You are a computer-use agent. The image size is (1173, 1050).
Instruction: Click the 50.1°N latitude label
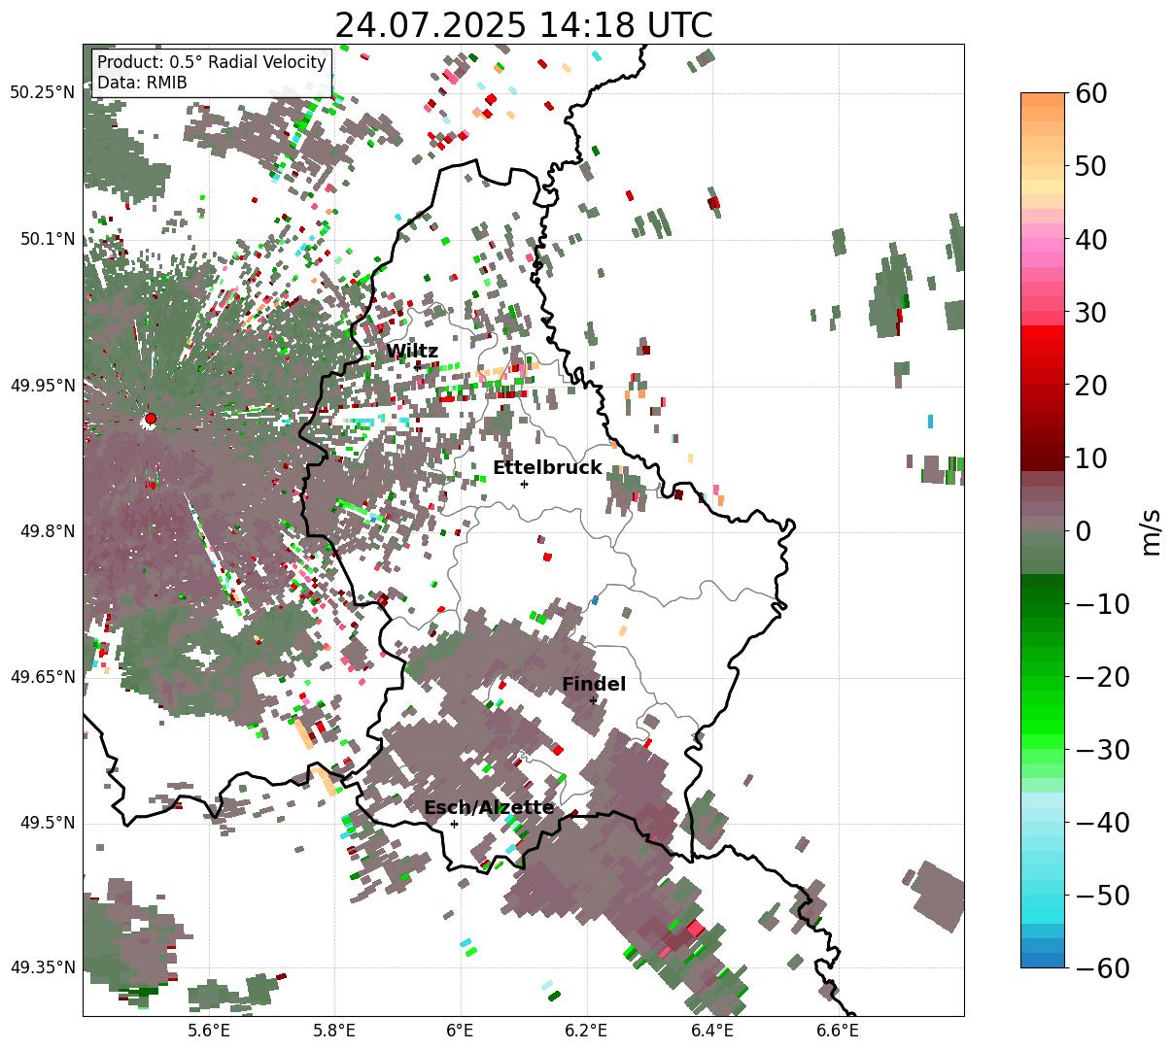(48, 239)
